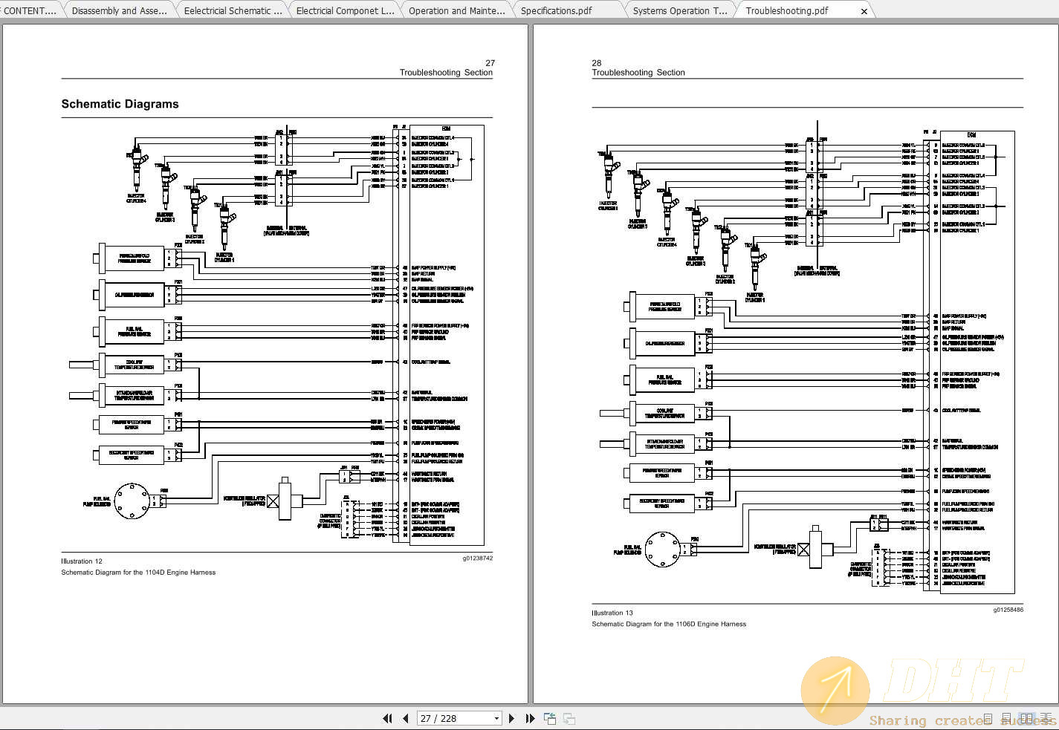Screen dimensions: 1059x730
Task: Close the Troubleshooting.pdf tab
Action: 864,11
